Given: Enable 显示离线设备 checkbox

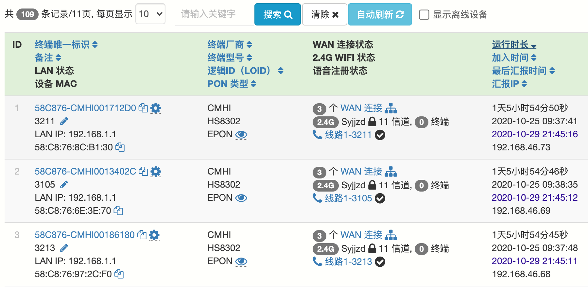Looking at the screenshot, I should point(424,15).
